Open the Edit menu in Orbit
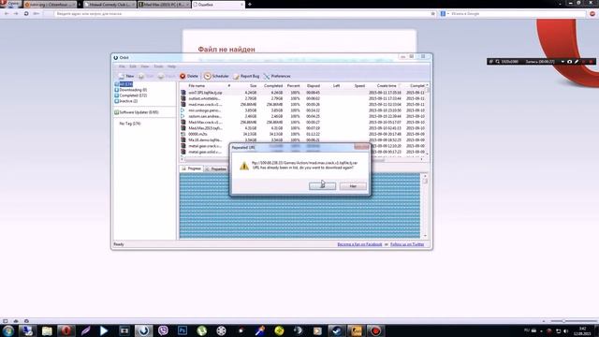The height and width of the screenshot is (337, 599). coord(133,66)
